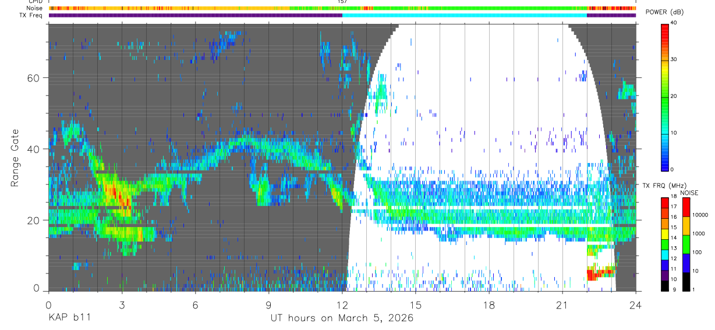This screenshot has width=715, height=330.
Task: Click the 'NOISE' legend title
Action: 689,193
